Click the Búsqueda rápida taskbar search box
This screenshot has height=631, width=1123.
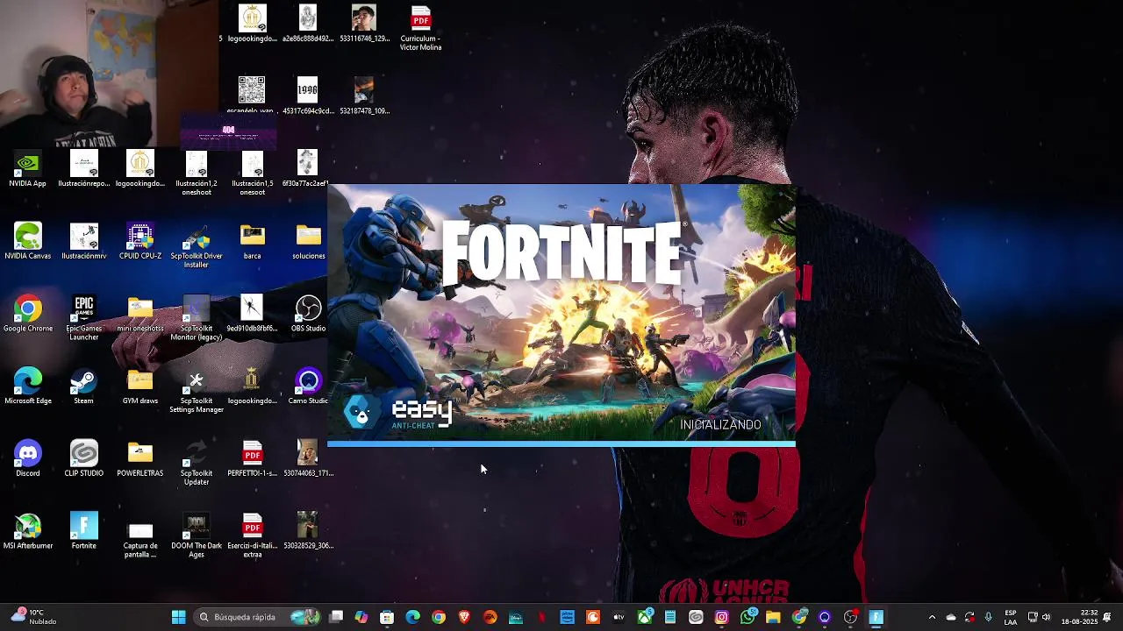click(x=256, y=617)
